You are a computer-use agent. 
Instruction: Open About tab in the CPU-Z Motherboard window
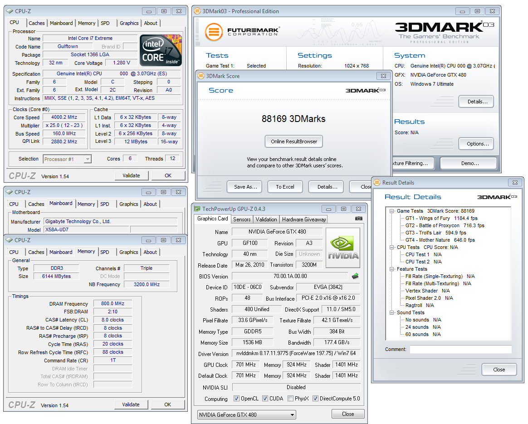150,204
